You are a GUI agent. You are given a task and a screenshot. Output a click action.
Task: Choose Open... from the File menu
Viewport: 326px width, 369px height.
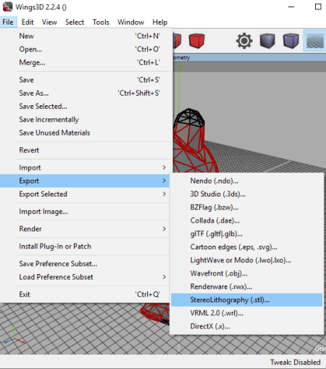tap(86, 49)
